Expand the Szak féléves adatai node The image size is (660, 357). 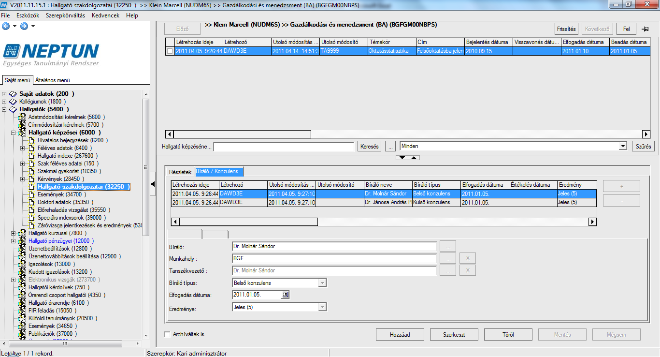pos(23,164)
